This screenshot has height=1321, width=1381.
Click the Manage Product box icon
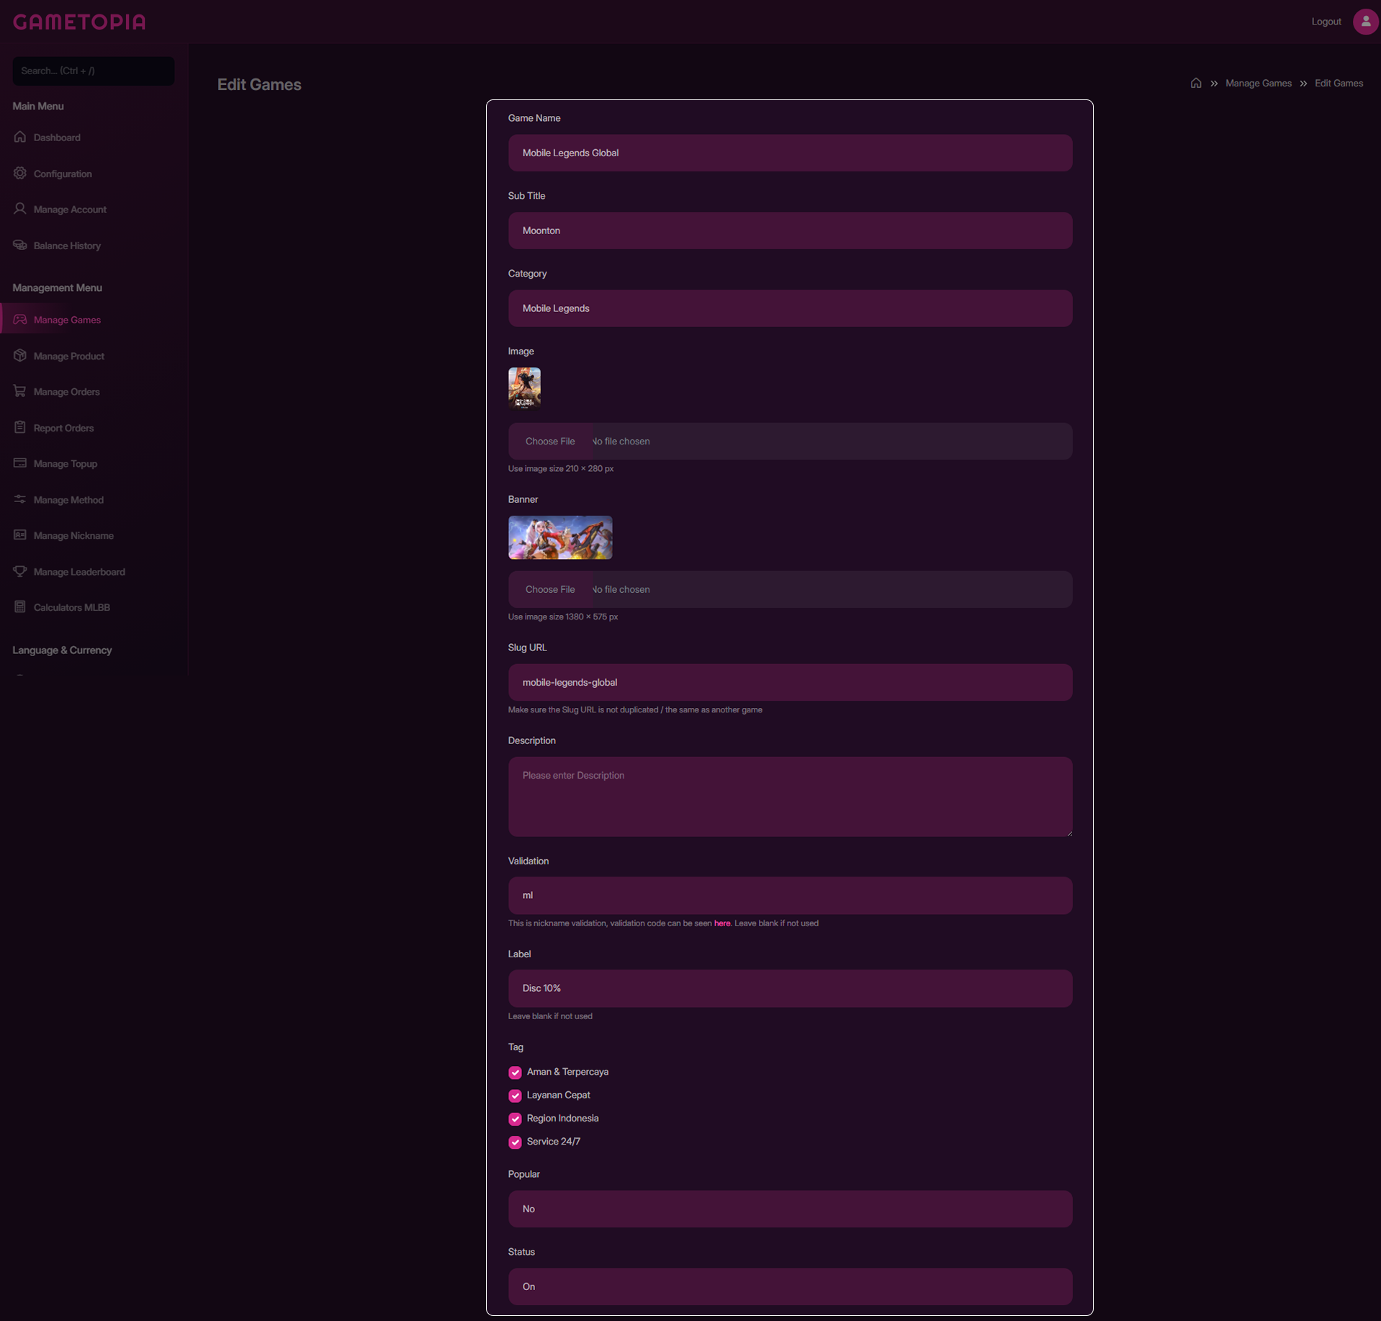20,355
